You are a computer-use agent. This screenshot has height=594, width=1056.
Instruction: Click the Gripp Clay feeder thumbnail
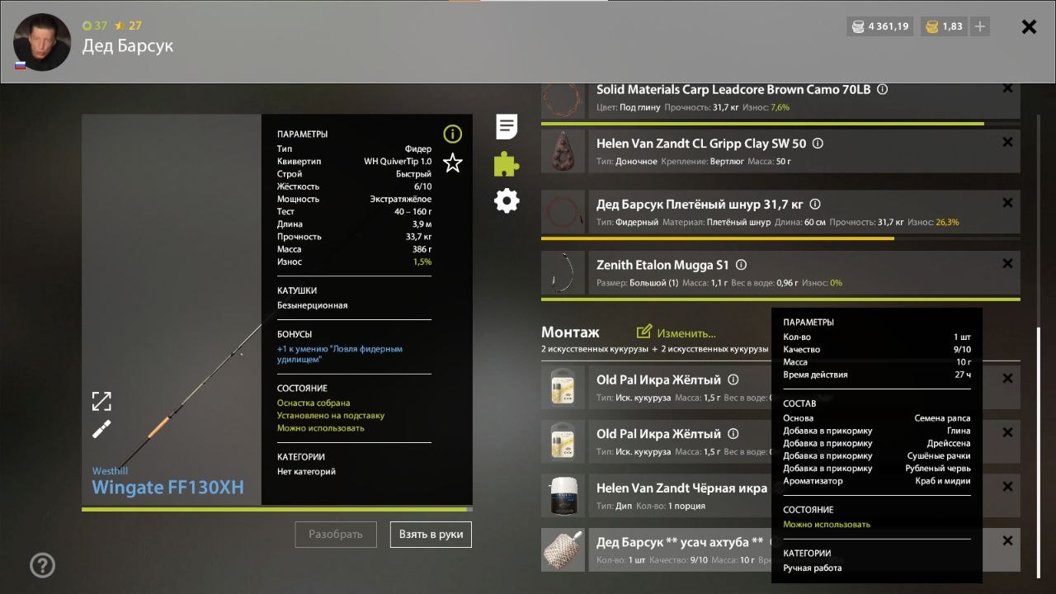click(563, 151)
